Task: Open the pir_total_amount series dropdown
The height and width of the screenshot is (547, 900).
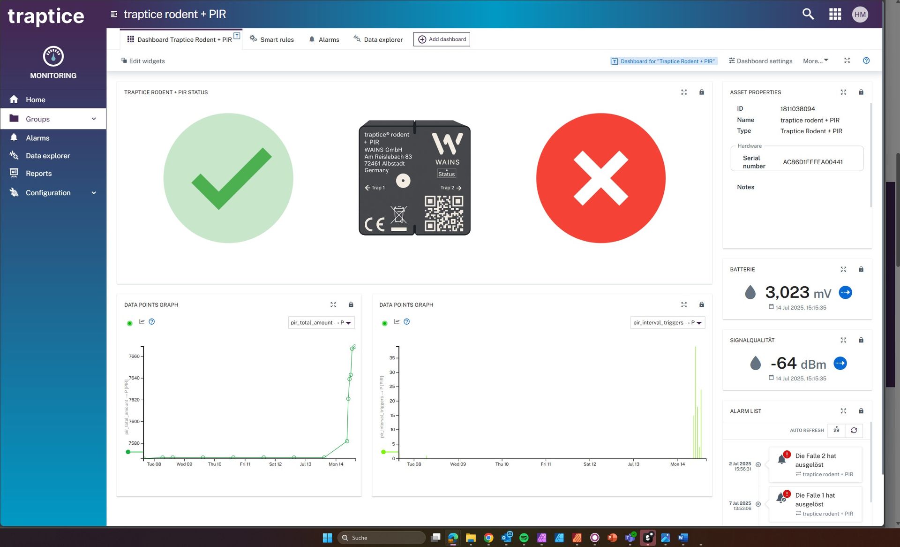Action: (x=321, y=323)
